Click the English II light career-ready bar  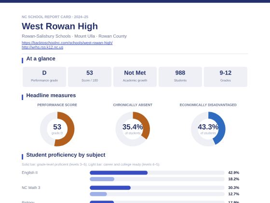click(x=102, y=179)
